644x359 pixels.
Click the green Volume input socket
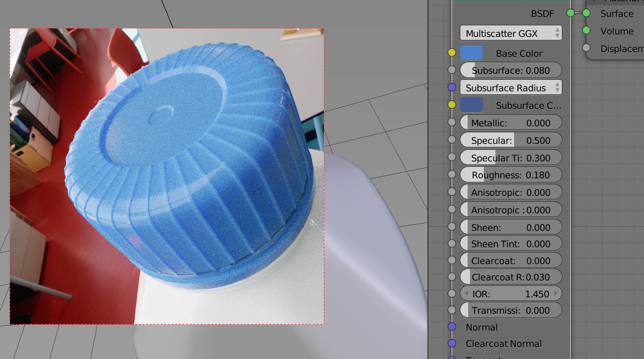pyautogui.click(x=586, y=31)
